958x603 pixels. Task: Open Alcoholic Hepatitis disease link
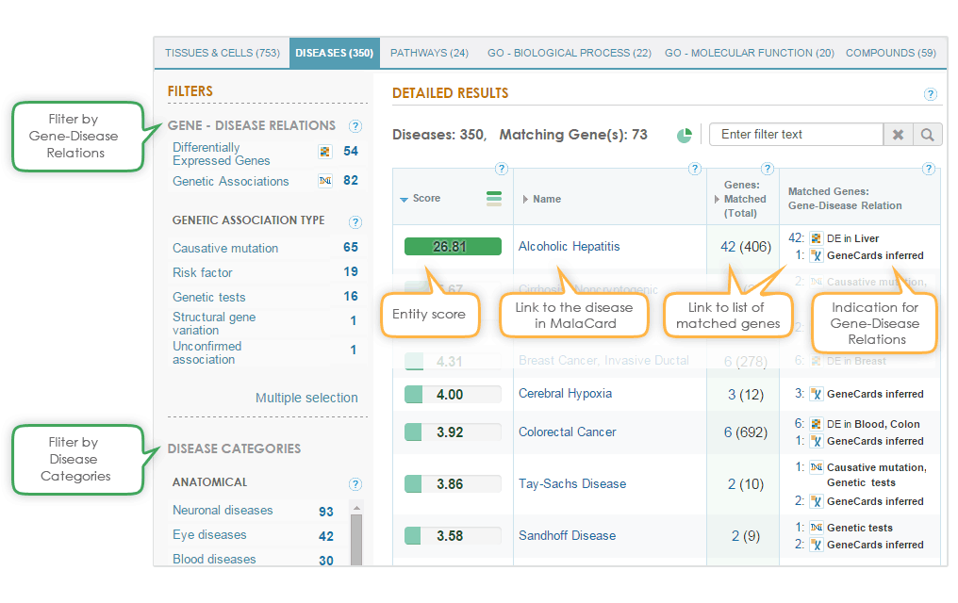[570, 247]
